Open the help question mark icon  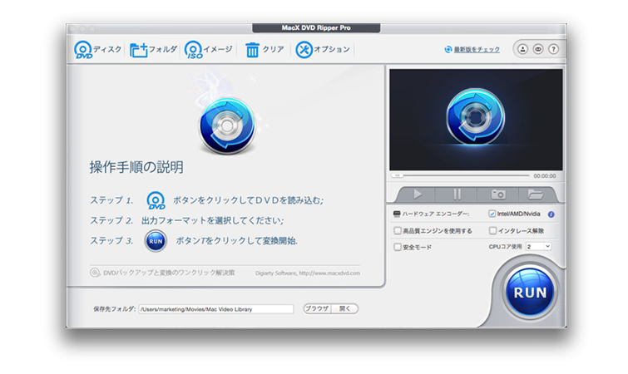[553, 49]
